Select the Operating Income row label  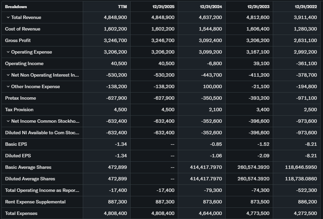[x=24, y=64]
